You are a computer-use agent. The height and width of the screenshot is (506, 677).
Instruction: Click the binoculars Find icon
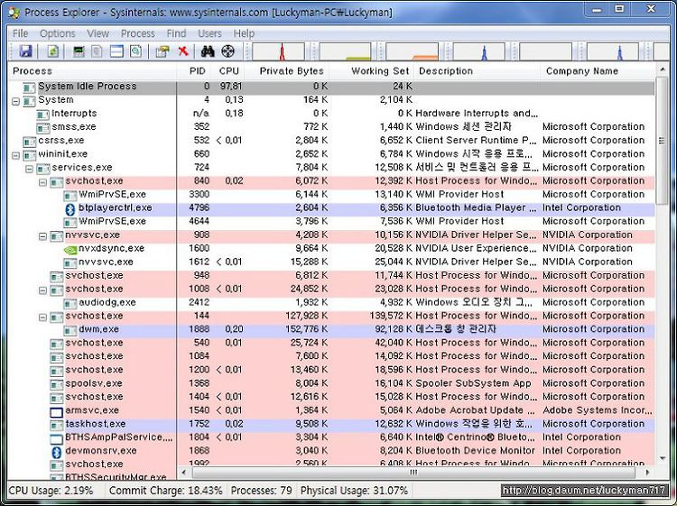point(208,51)
